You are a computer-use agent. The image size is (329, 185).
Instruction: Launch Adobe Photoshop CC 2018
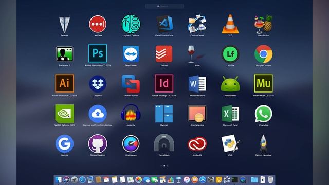98,53
